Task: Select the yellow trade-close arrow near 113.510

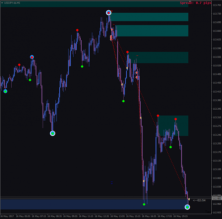Action: click(x=127, y=68)
